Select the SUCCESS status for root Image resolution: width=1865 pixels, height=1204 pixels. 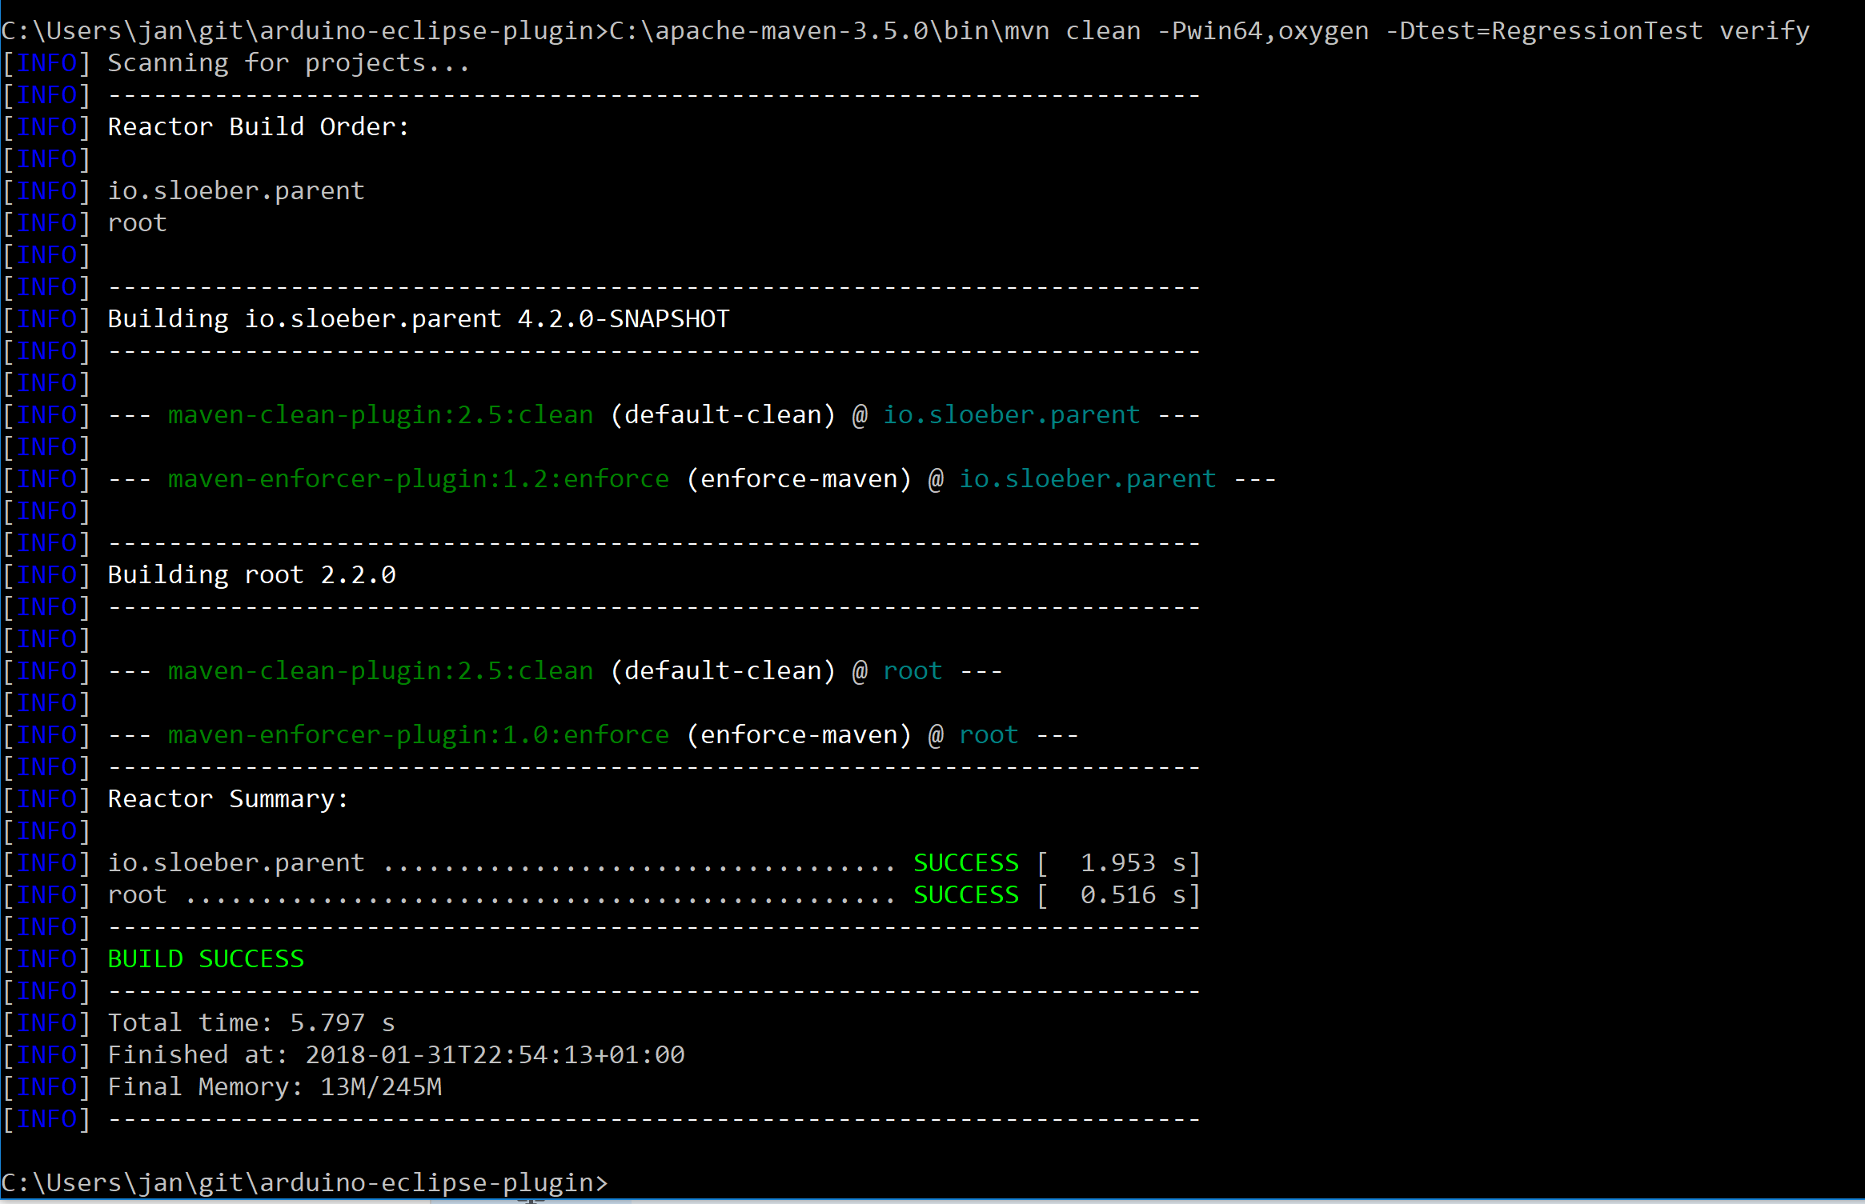[x=965, y=894]
